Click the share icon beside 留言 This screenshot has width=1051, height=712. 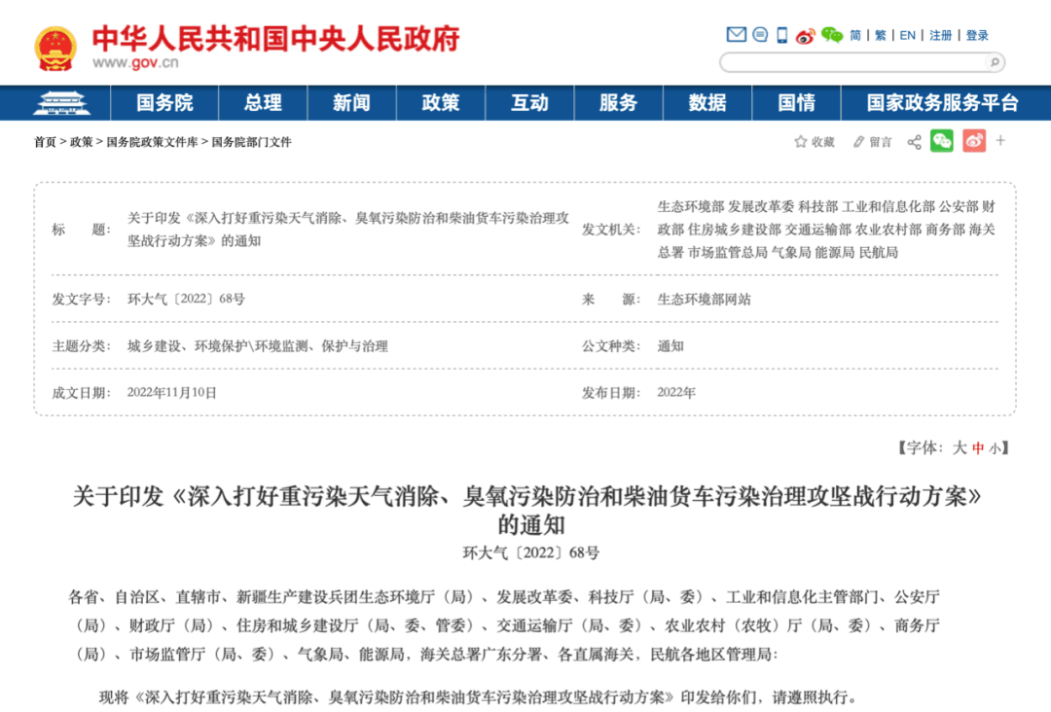914,142
